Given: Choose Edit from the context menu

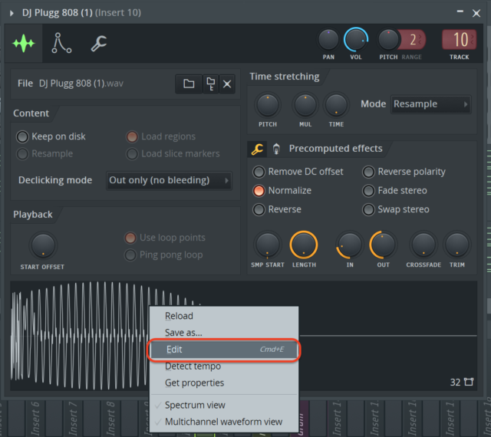Looking at the screenshot, I should (x=222, y=350).
